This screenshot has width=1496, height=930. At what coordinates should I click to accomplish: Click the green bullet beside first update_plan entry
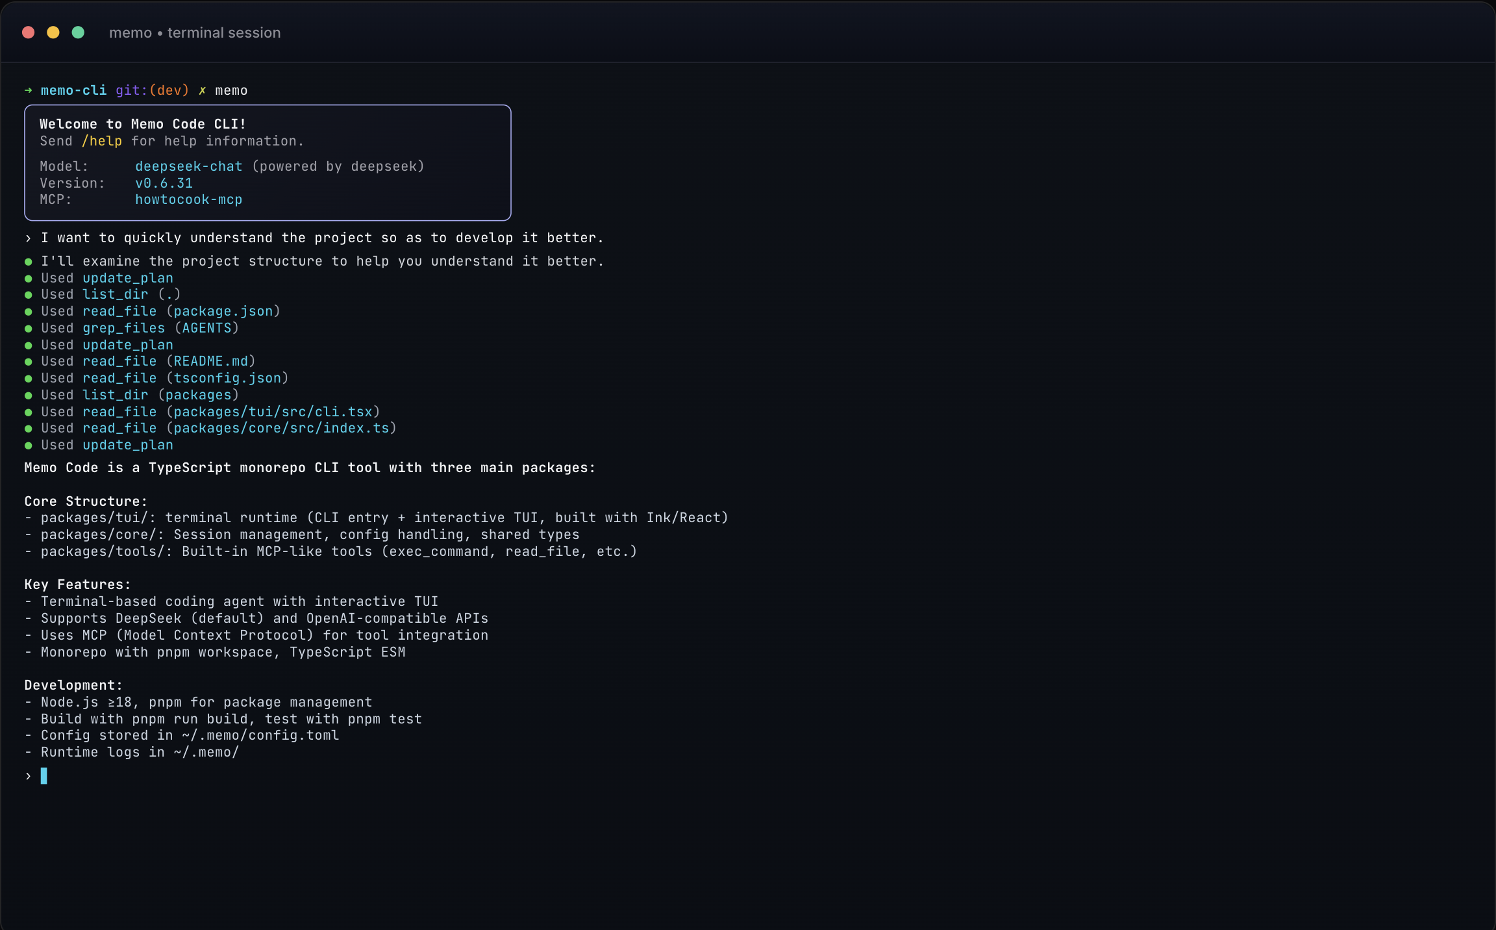29,277
